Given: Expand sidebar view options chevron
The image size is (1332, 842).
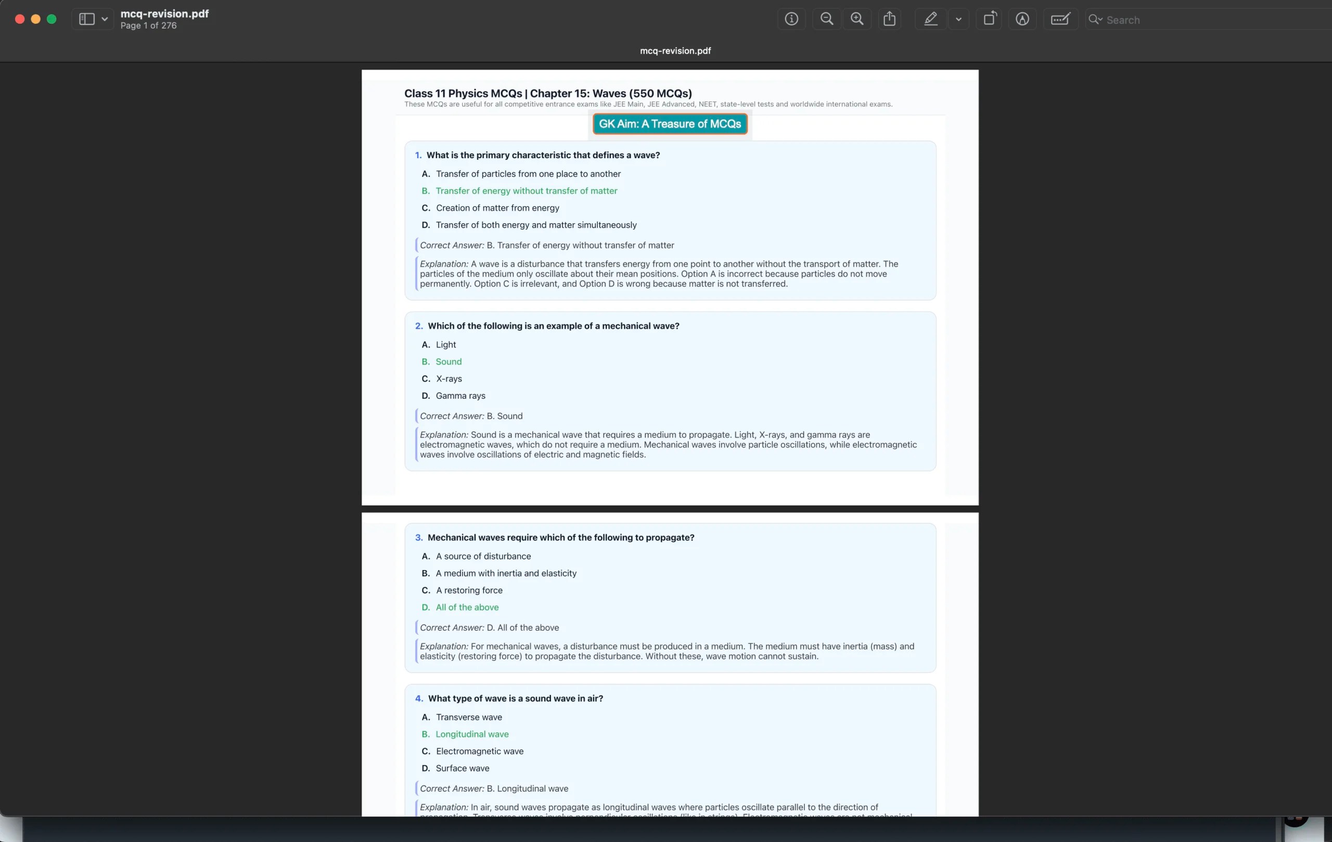Looking at the screenshot, I should [105, 19].
